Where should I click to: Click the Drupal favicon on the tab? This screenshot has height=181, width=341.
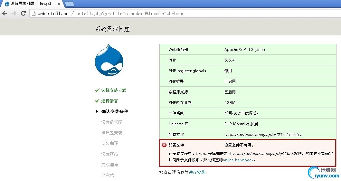[7, 4]
